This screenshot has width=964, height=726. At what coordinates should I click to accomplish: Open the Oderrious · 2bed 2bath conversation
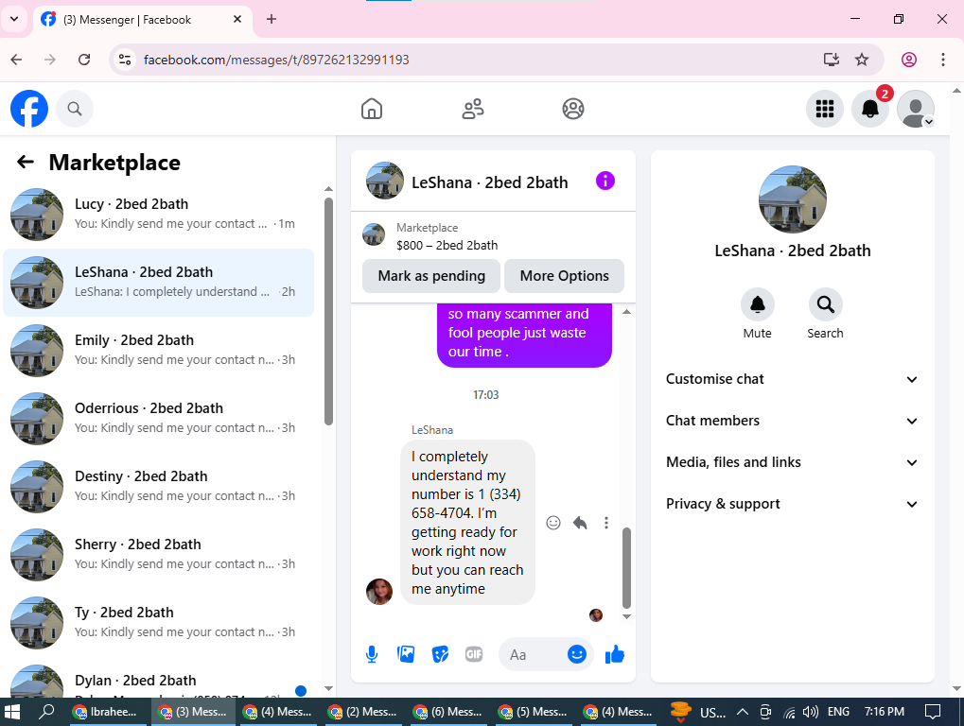coord(159,418)
